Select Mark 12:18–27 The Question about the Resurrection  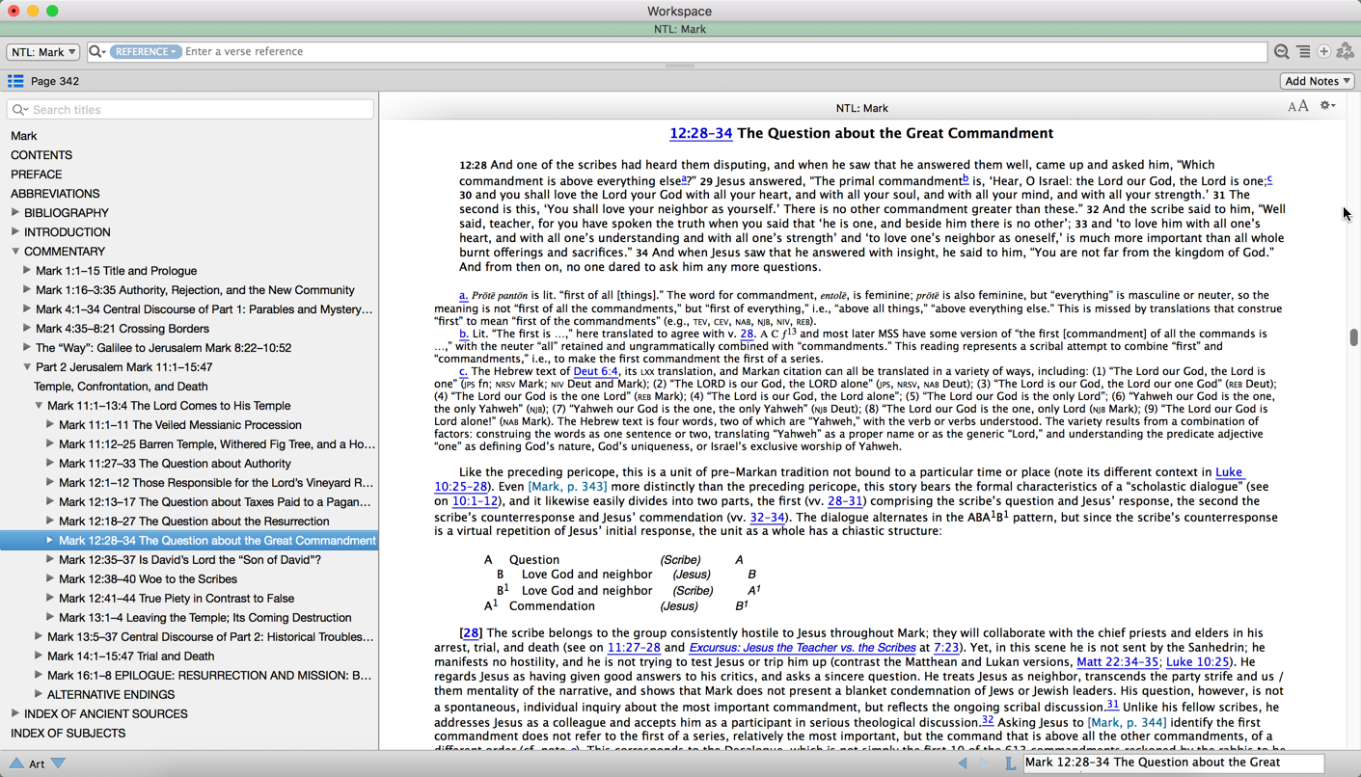pyautogui.click(x=194, y=522)
